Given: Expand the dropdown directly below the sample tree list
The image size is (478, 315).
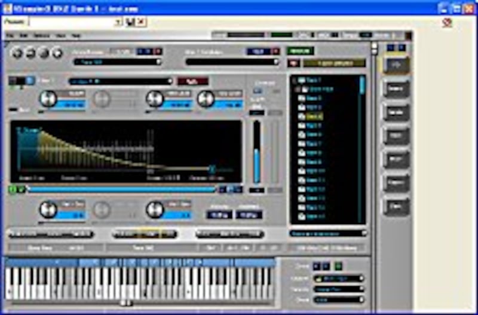Looking at the screenshot, I should (x=328, y=233).
